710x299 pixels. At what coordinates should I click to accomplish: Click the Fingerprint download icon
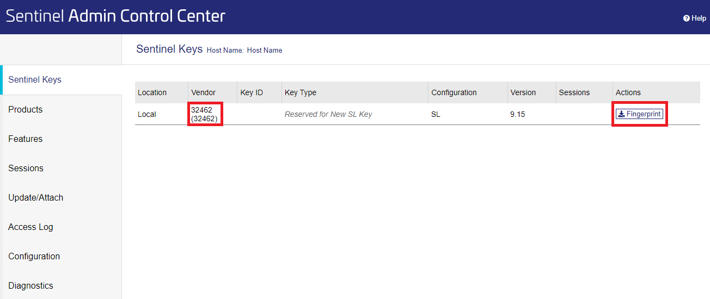621,114
